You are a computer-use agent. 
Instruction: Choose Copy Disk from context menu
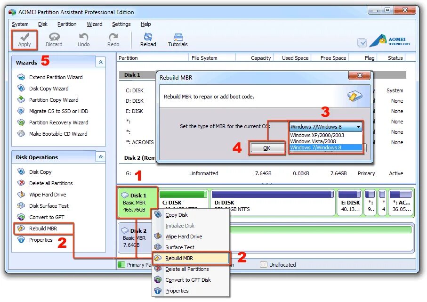[x=191, y=215]
